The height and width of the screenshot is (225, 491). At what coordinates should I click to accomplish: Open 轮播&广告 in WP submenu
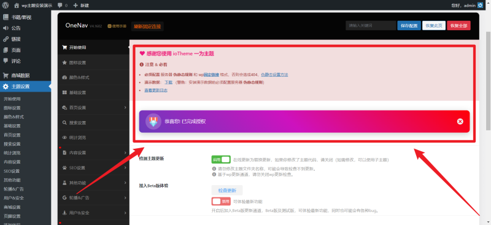pos(14,189)
